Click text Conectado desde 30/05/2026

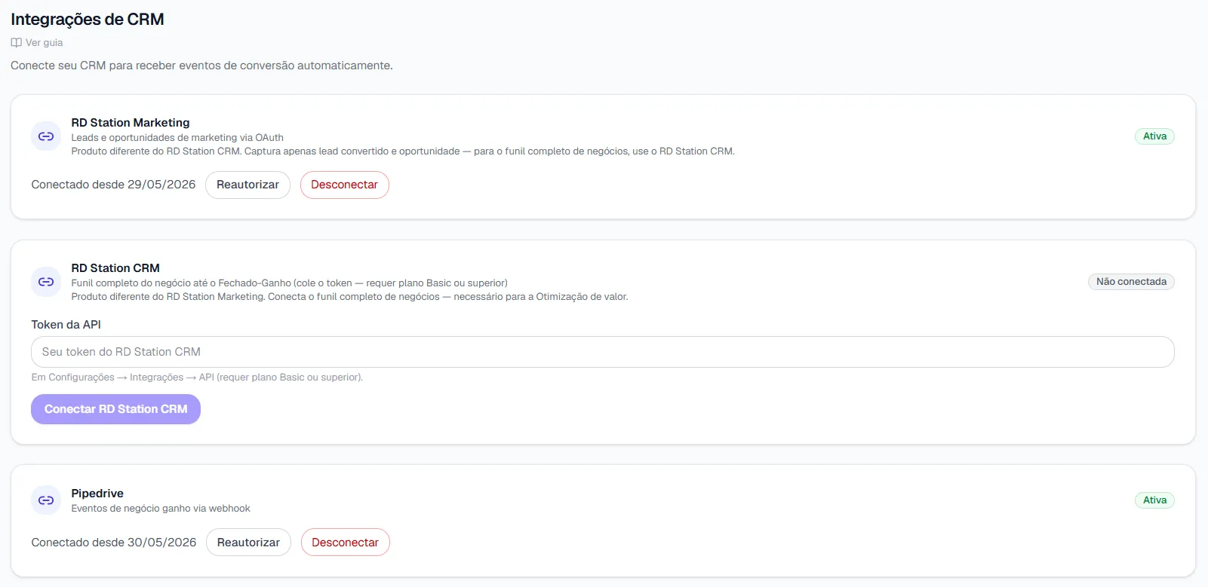pyautogui.click(x=114, y=543)
